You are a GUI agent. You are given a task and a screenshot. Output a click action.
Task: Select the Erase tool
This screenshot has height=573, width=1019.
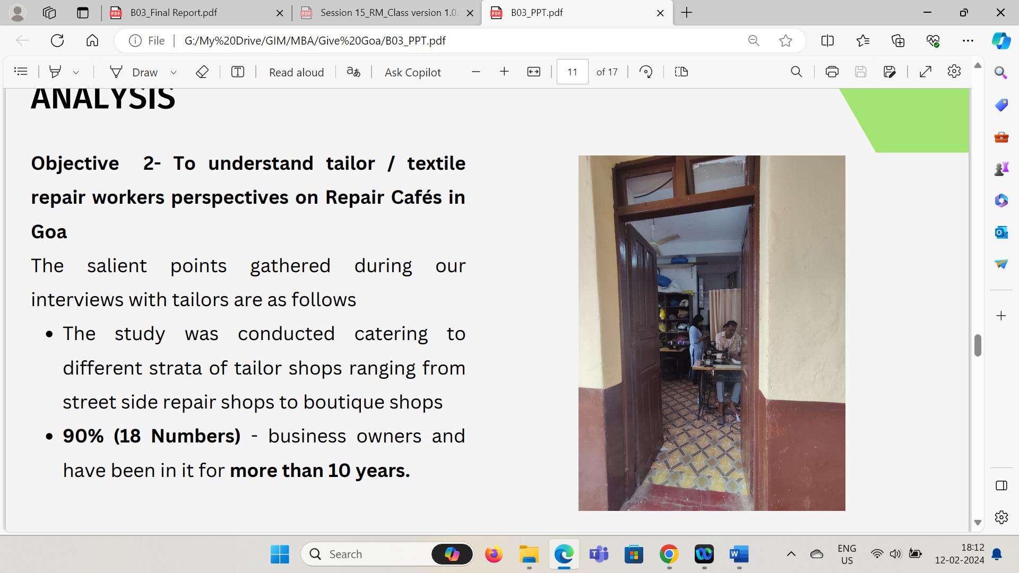click(202, 72)
